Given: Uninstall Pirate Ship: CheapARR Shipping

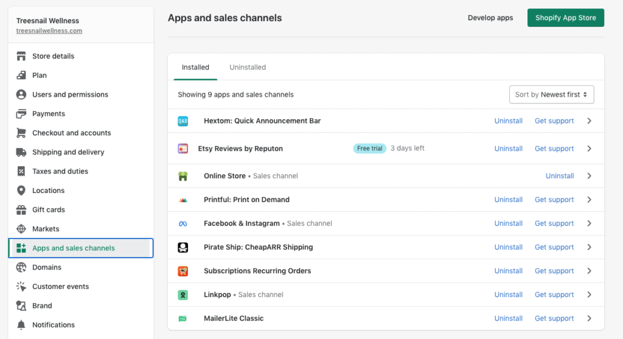Looking at the screenshot, I should tap(508, 247).
